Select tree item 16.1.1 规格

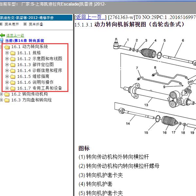(29, 53)
